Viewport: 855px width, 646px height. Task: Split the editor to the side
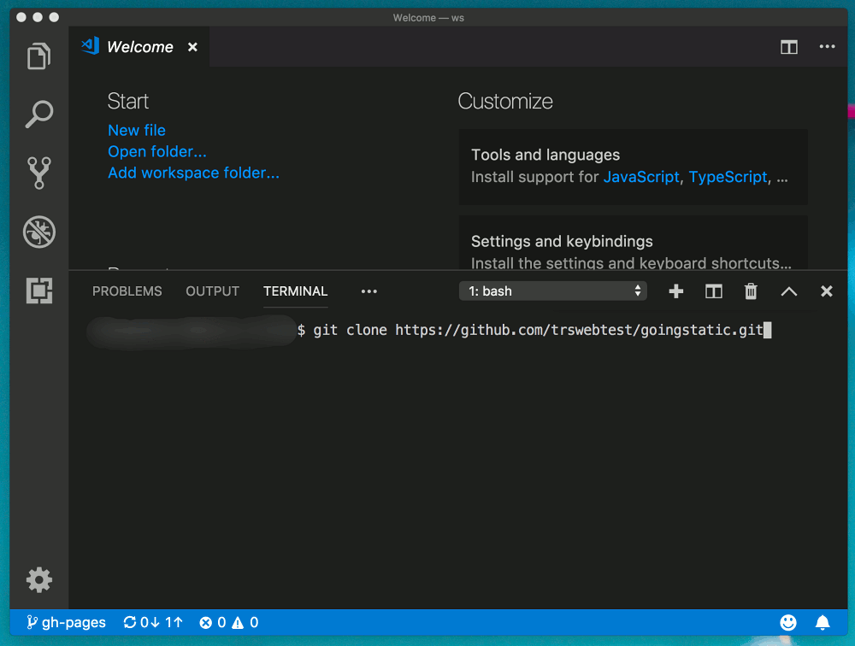[x=788, y=47]
